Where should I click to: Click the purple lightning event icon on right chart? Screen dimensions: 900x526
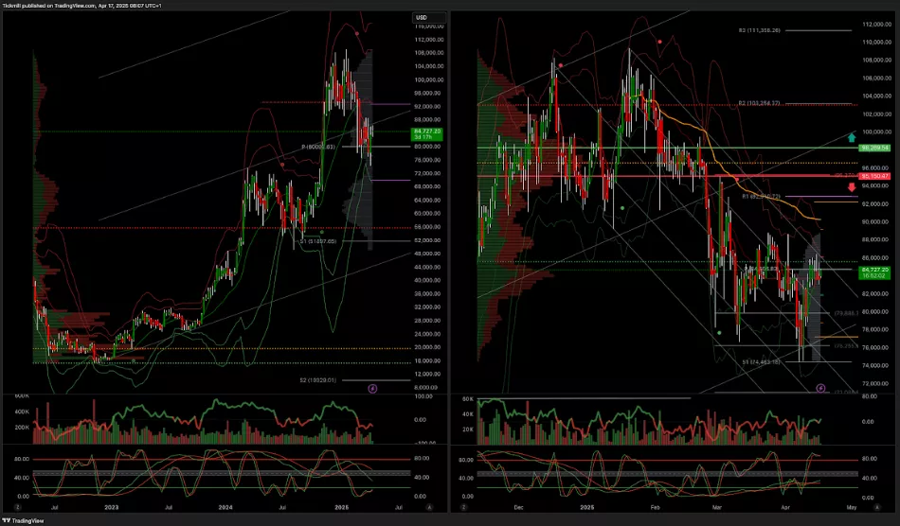pyautogui.click(x=820, y=388)
